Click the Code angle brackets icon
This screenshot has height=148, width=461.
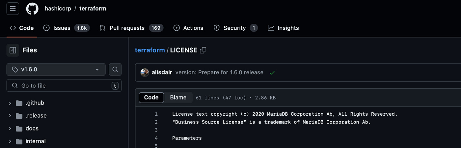pyautogui.click(x=13, y=28)
